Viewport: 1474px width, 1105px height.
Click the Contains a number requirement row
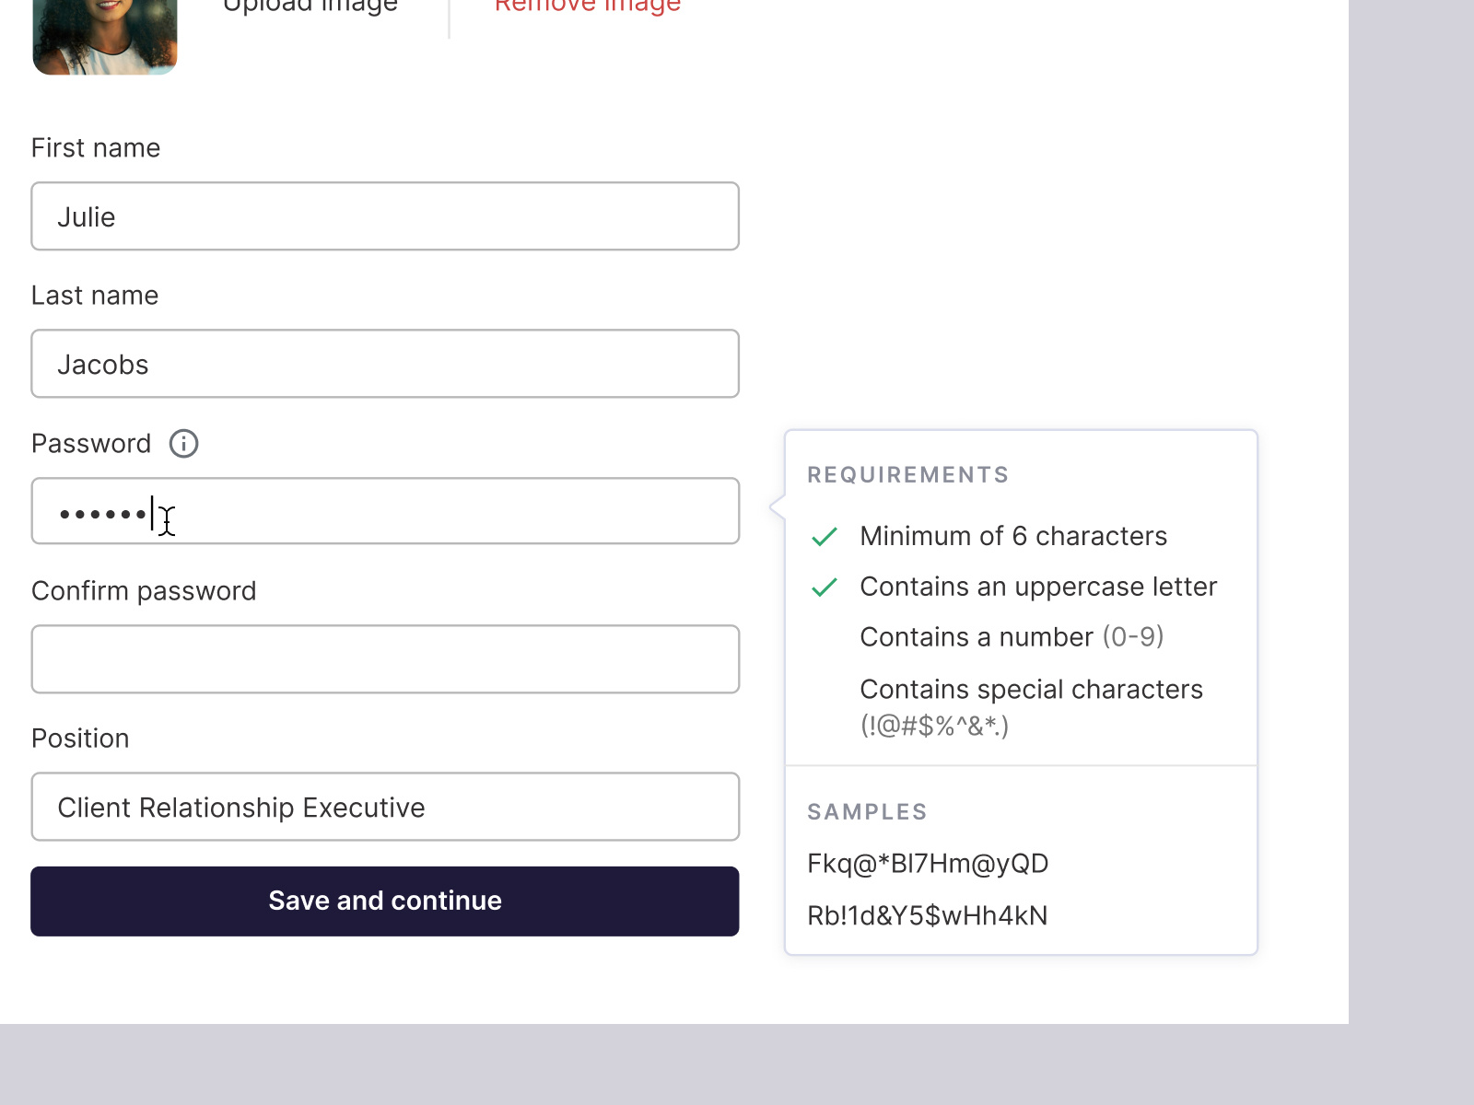click(x=1011, y=636)
